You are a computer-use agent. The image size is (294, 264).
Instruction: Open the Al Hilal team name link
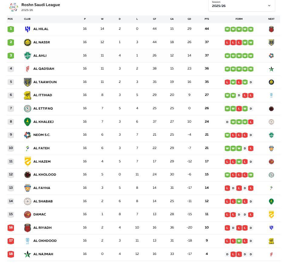pos(41,29)
